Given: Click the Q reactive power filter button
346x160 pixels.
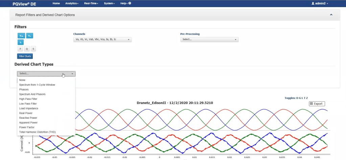Looking at the screenshot, I should point(27,49).
